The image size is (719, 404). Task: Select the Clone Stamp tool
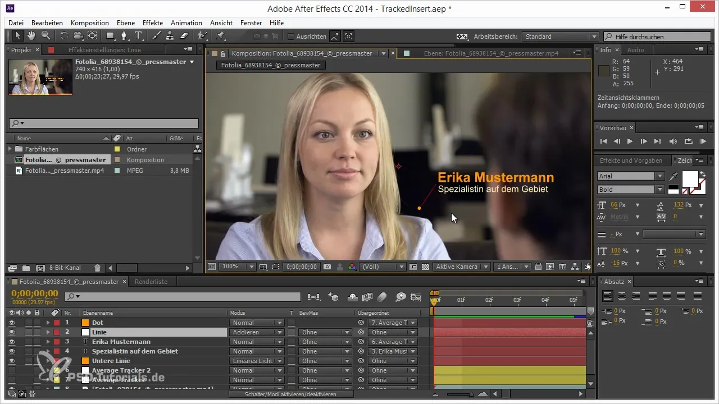[170, 36]
